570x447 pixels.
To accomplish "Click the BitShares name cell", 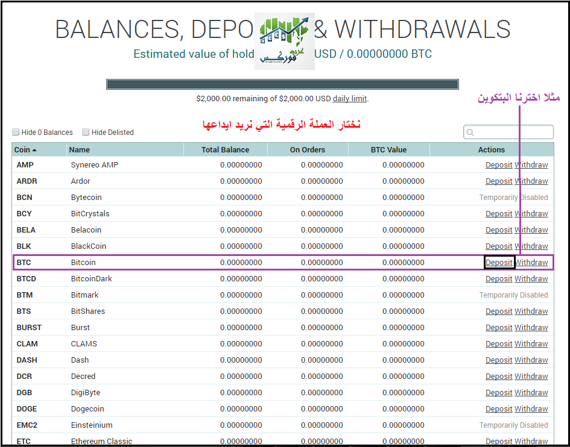I will pyautogui.click(x=88, y=311).
